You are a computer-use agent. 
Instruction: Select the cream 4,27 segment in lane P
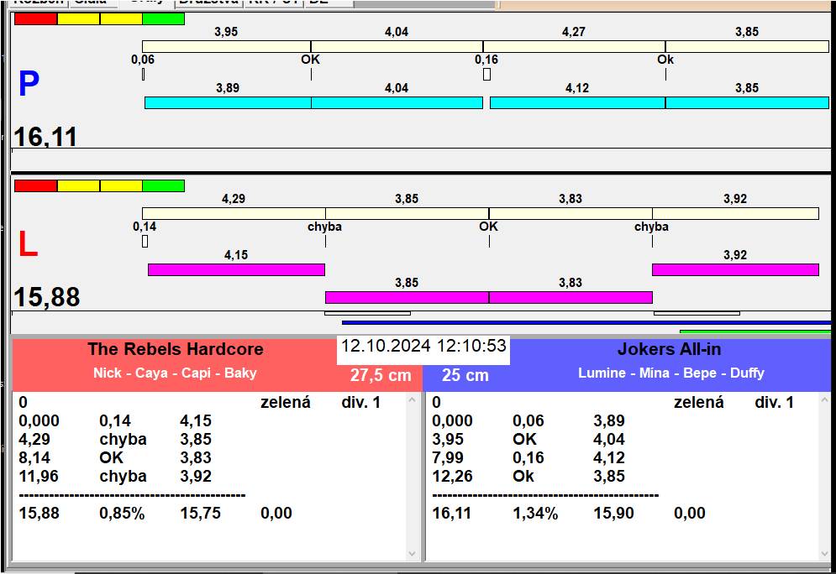pos(574,46)
